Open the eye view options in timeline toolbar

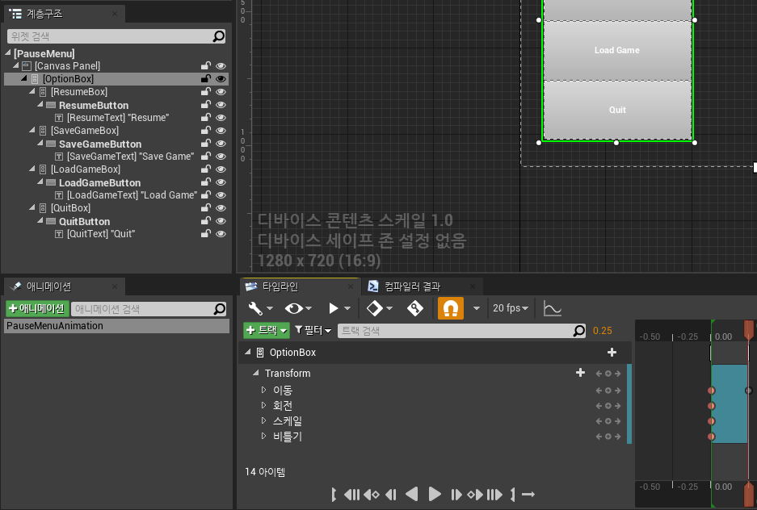298,308
